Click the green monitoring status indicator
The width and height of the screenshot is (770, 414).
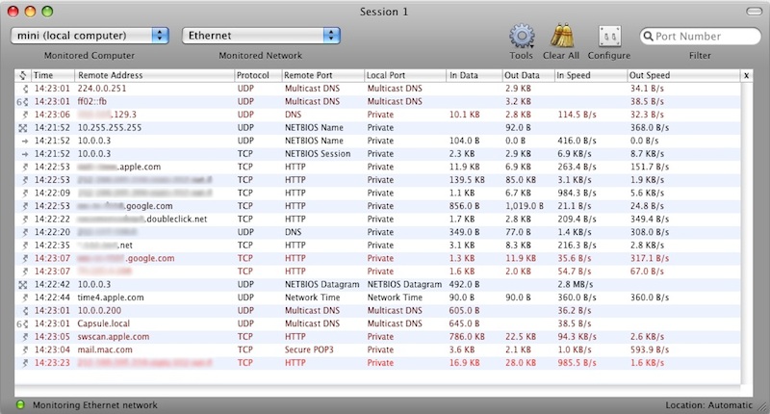click(19, 405)
